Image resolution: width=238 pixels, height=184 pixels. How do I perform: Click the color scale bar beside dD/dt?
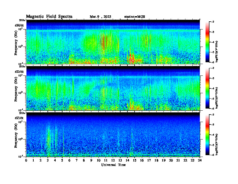coord(207,88)
